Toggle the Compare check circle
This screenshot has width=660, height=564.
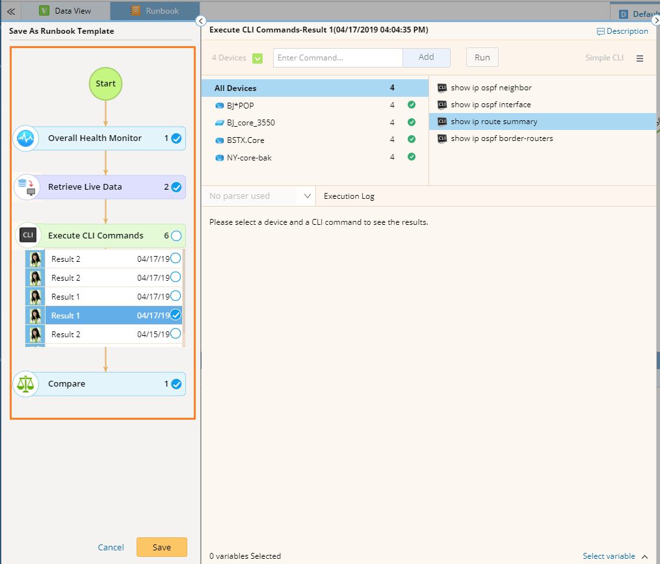(176, 384)
